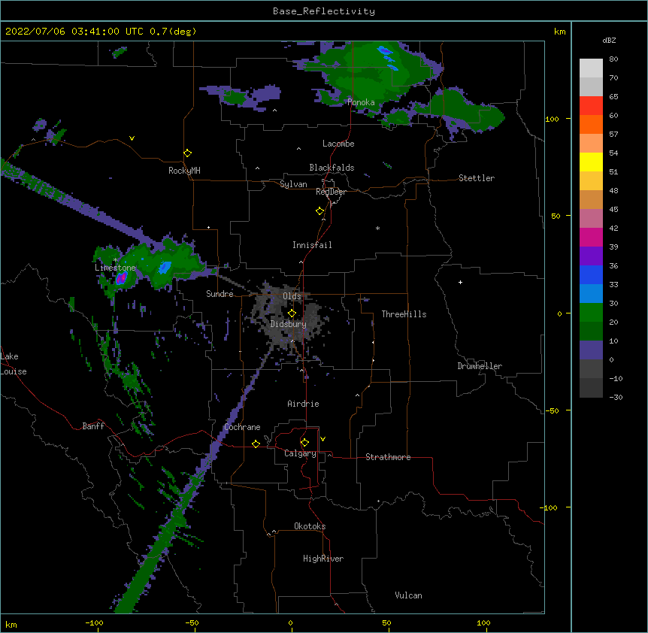
Task: Click the Sundre town label
Action: coord(220,294)
